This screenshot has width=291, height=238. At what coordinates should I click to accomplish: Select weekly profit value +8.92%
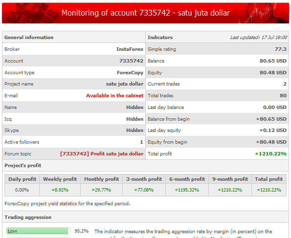(60, 190)
